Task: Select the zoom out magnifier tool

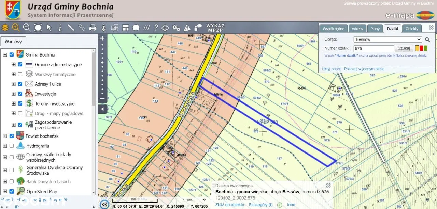Action: (x=27, y=28)
